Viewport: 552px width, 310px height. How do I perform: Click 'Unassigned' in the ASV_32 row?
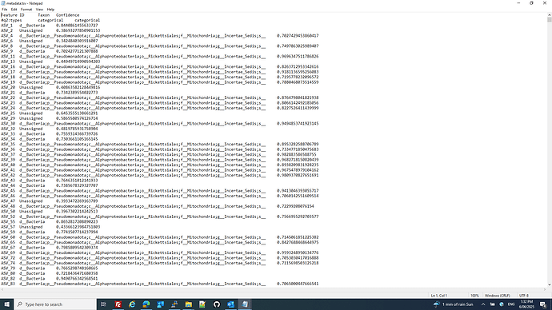coord(30,129)
